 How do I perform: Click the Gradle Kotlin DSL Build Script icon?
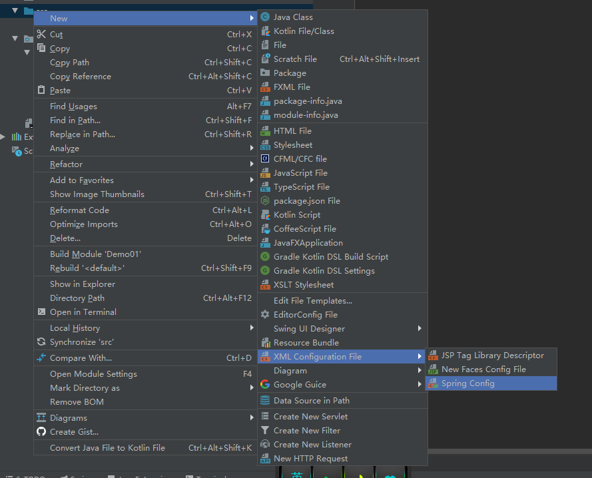(266, 256)
